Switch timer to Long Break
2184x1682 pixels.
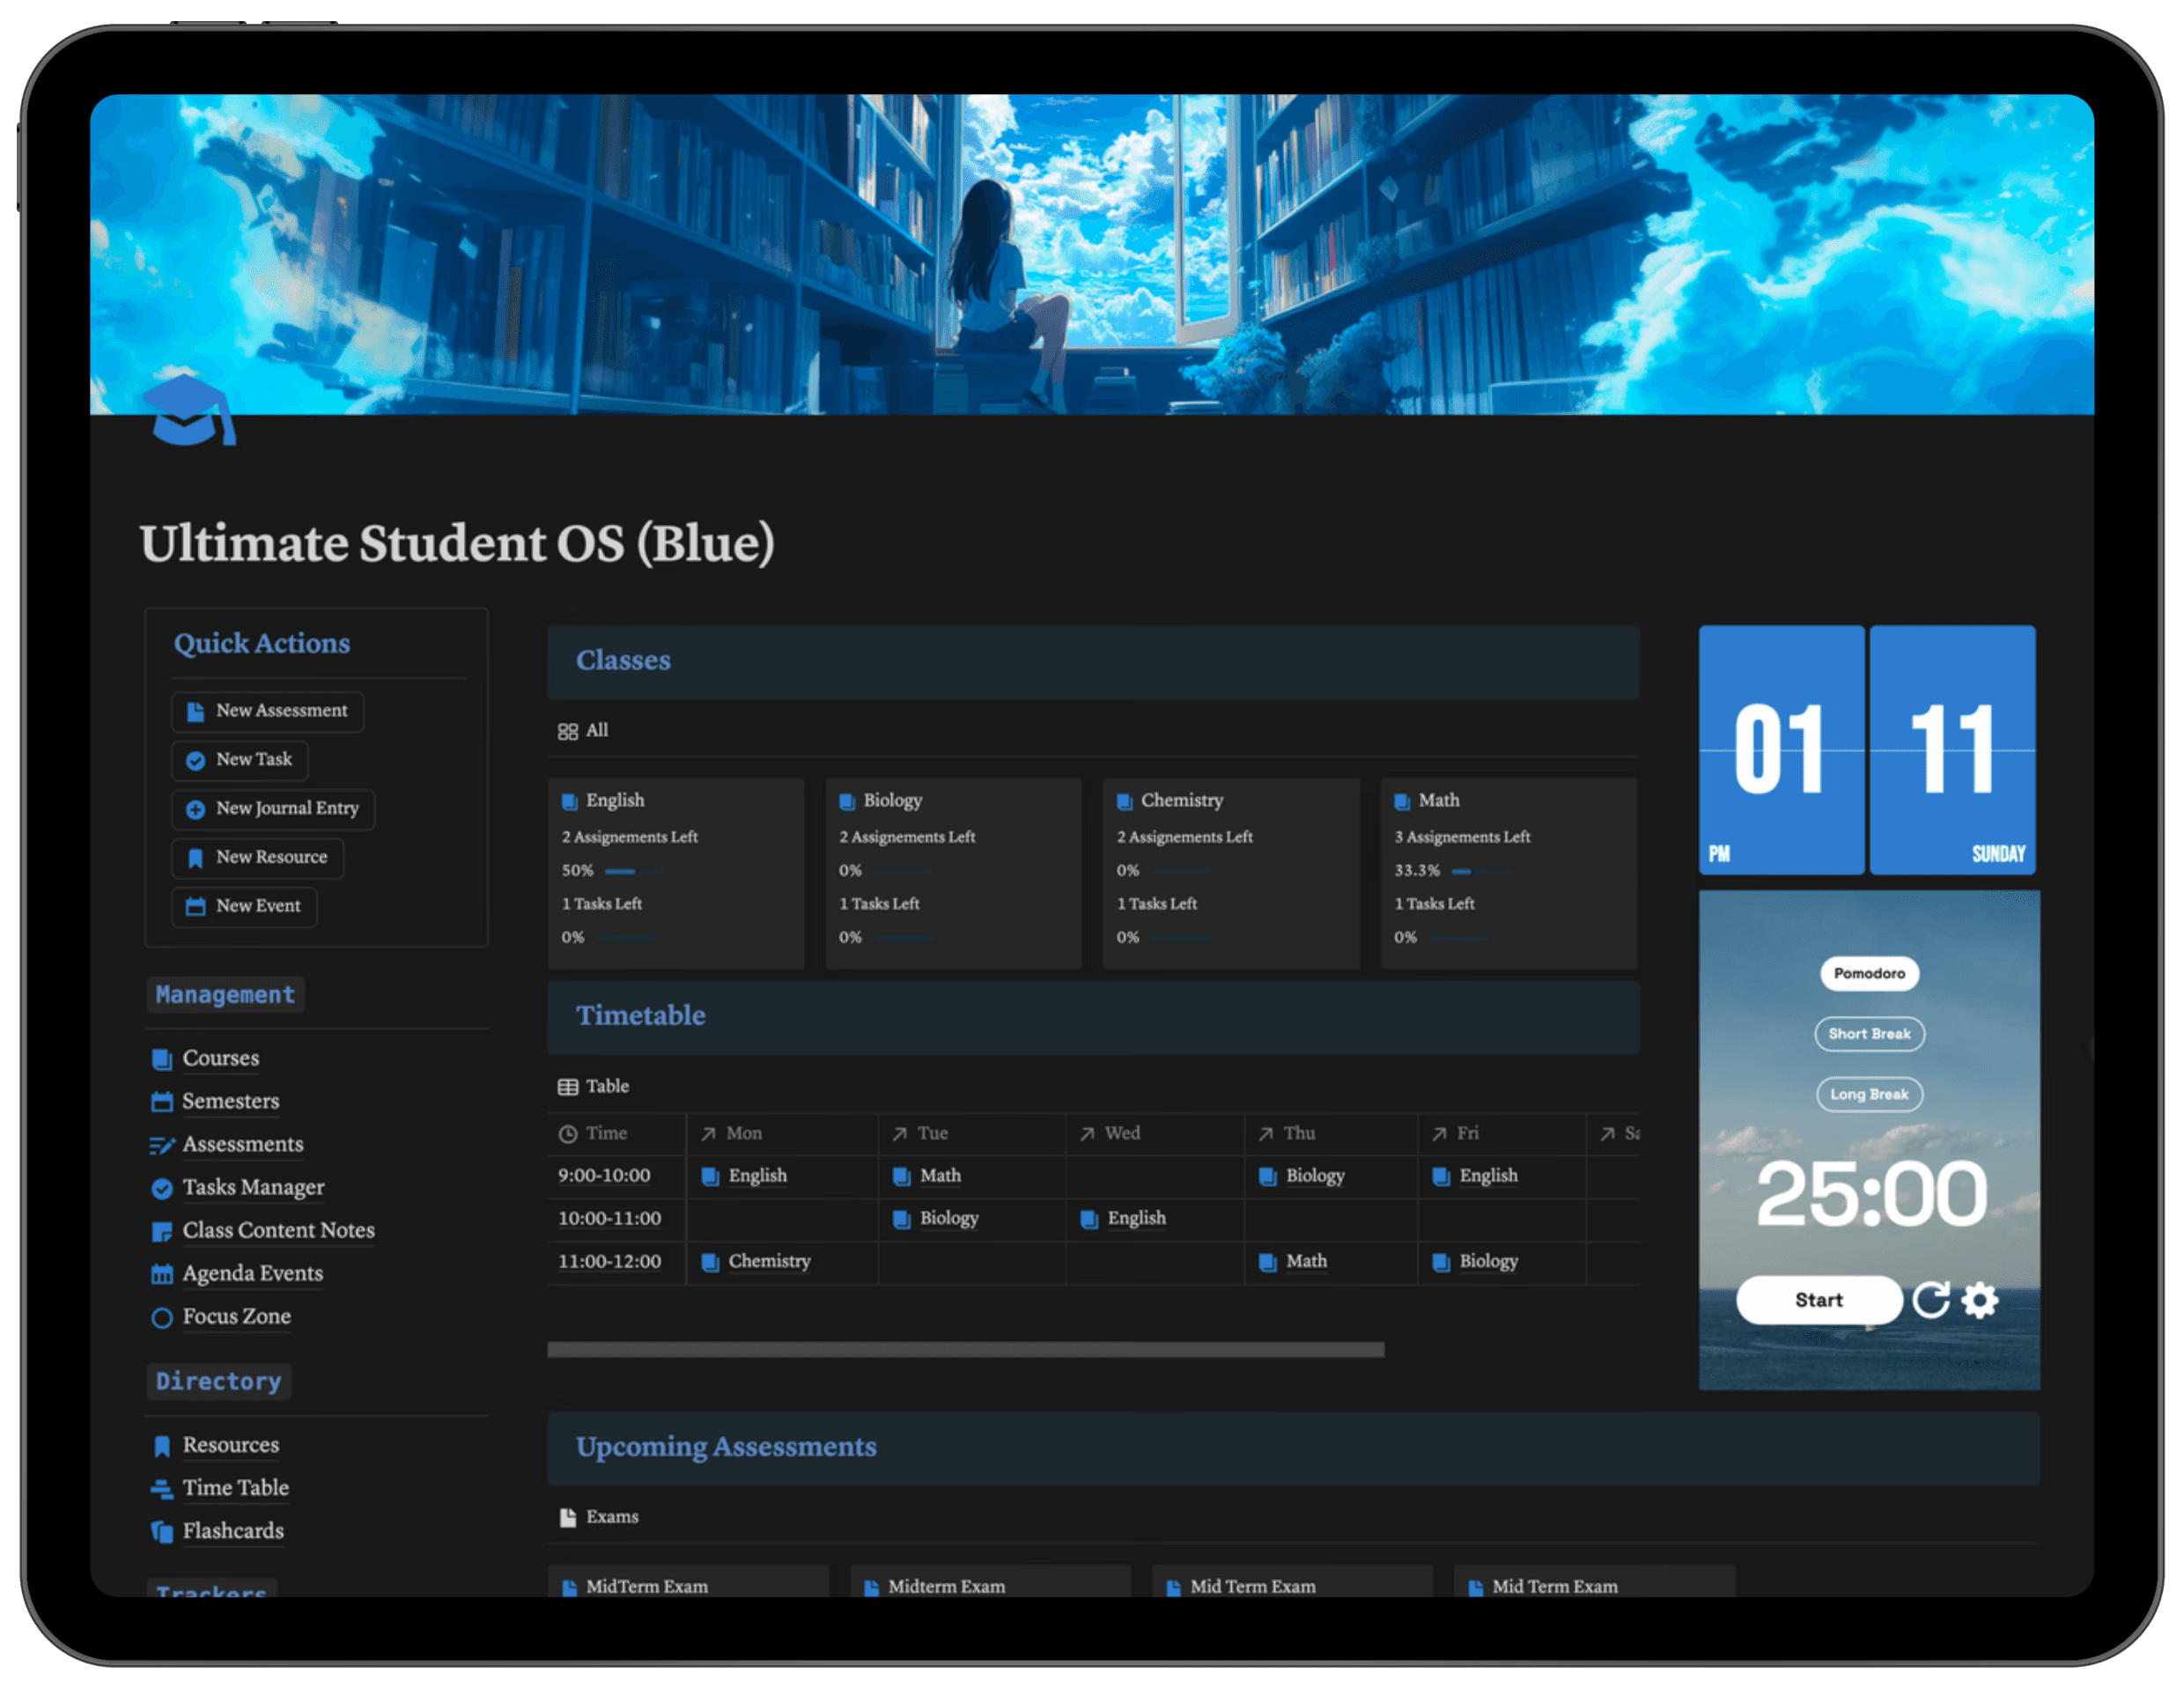click(x=1868, y=1094)
